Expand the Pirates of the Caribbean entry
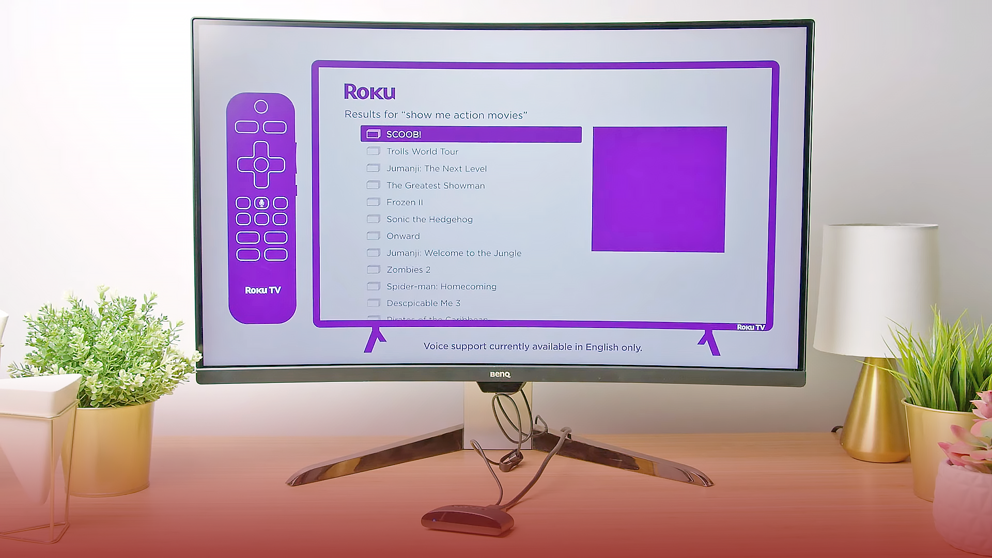The height and width of the screenshot is (558, 992). point(436,318)
